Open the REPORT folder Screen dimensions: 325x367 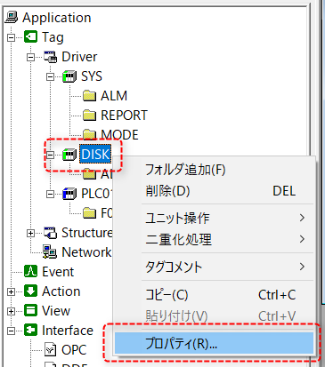pyautogui.click(x=124, y=116)
